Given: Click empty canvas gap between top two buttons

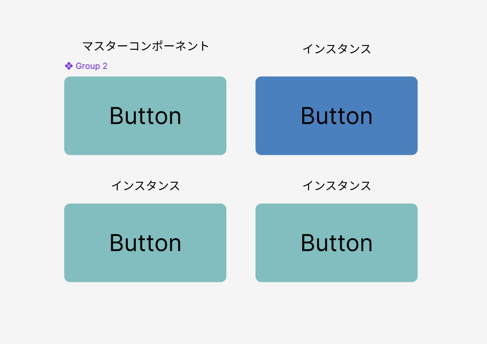Looking at the screenshot, I should tap(241, 116).
